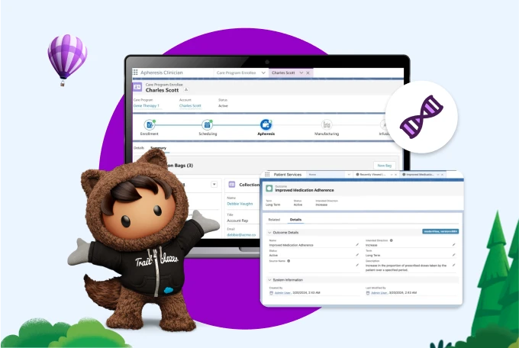Viewport: 519px width, 348px height.
Task: Edit the Description field pencil icon
Action: pos(454,266)
